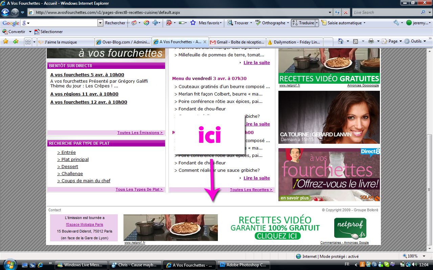Click Saisie automatique autofill button
Screen dimensions: 433x270
pos(341,23)
